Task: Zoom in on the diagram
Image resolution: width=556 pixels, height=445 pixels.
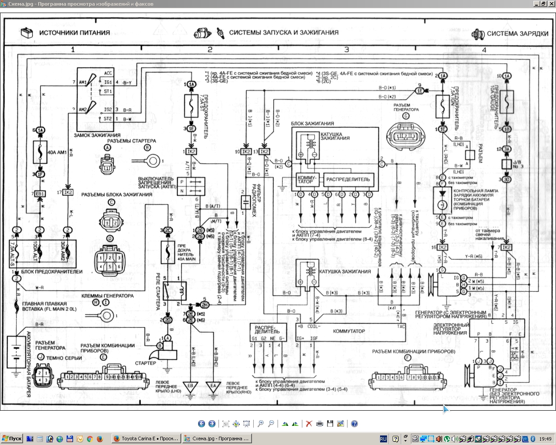Action: (261, 424)
